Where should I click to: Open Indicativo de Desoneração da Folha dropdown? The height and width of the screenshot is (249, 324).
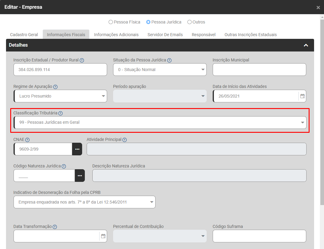(x=84, y=202)
